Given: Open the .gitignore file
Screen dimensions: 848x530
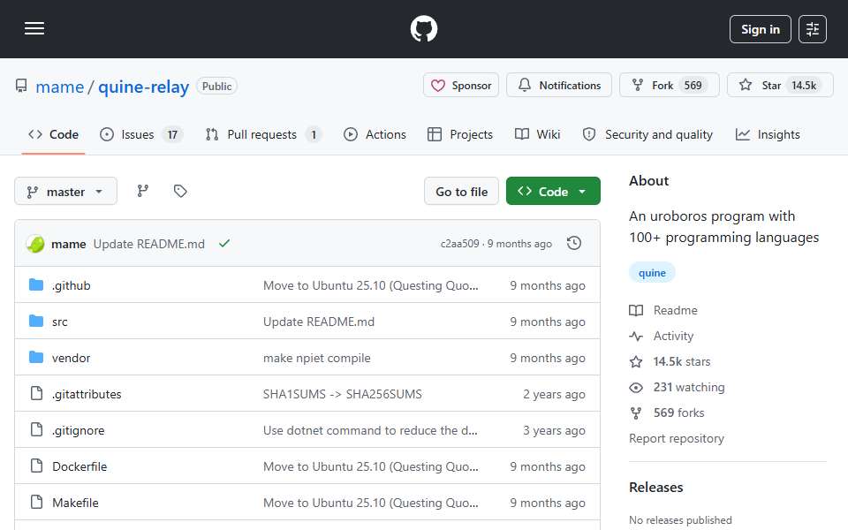Looking at the screenshot, I should [x=79, y=430].
